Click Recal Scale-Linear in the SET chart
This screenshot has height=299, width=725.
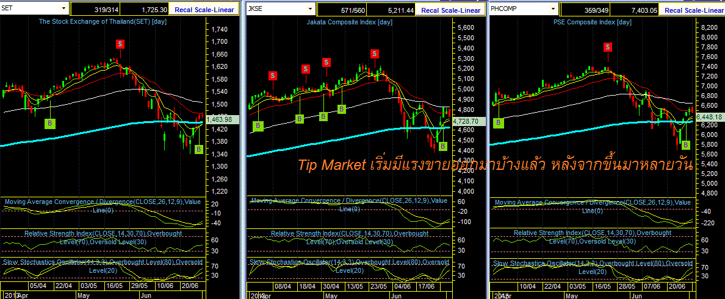[x=203, y=10]
